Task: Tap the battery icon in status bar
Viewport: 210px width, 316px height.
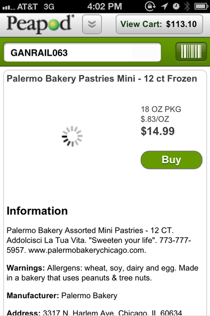Action: tap(201, 6)
